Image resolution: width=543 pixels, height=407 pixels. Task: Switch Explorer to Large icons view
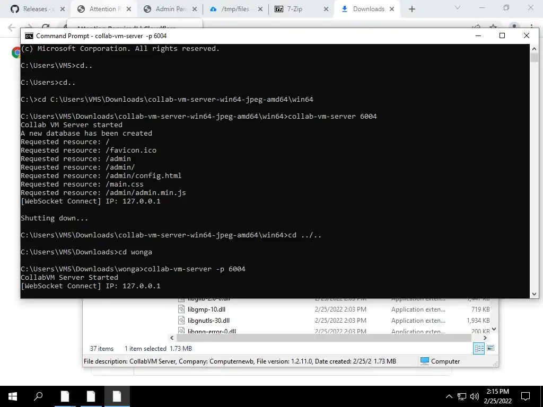point(491,348)
